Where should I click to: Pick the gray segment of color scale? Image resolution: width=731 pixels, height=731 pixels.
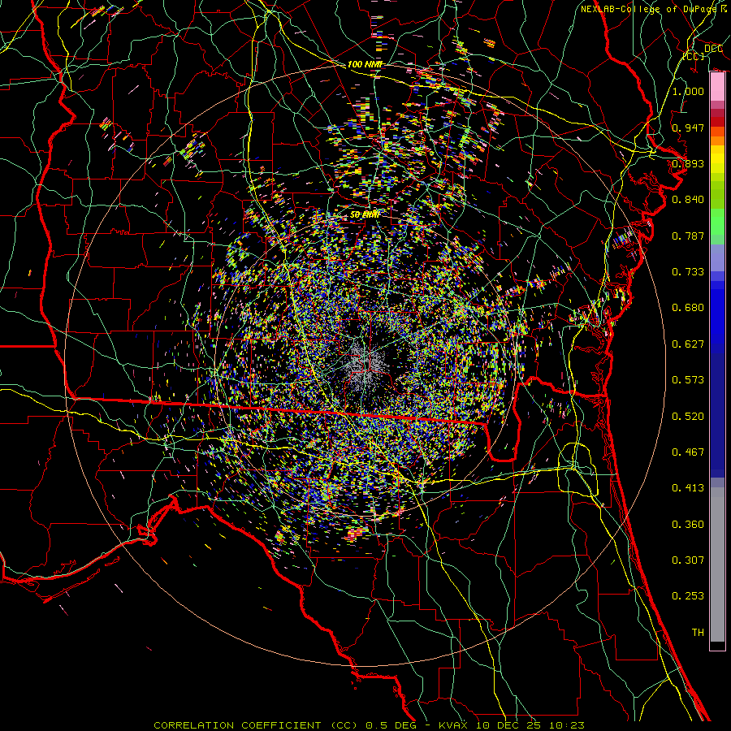point(717,564)
